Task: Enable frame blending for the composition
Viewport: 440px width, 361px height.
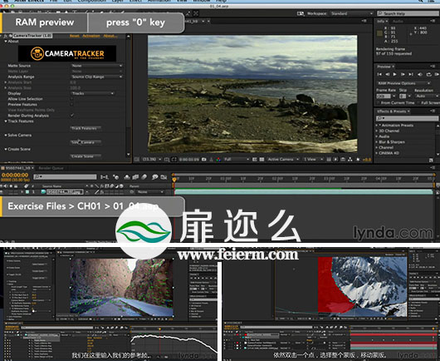Action: pos(135,177)
